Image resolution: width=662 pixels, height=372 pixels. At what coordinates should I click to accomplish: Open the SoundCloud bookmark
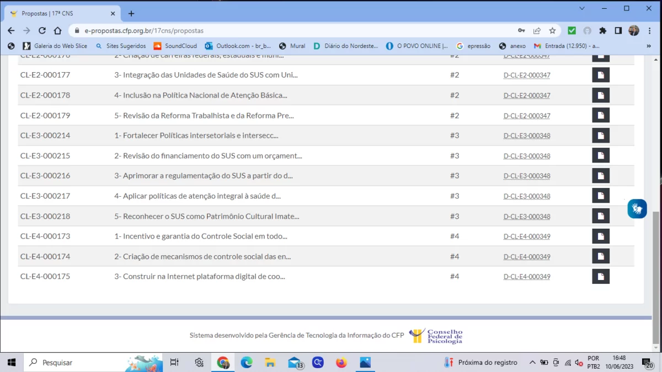tap(175, 46)
